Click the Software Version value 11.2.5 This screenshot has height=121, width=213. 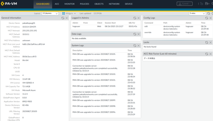tap(25, 94)
